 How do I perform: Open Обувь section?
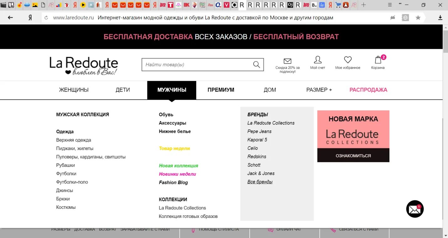pyautogui.click(x=166, y=115)
